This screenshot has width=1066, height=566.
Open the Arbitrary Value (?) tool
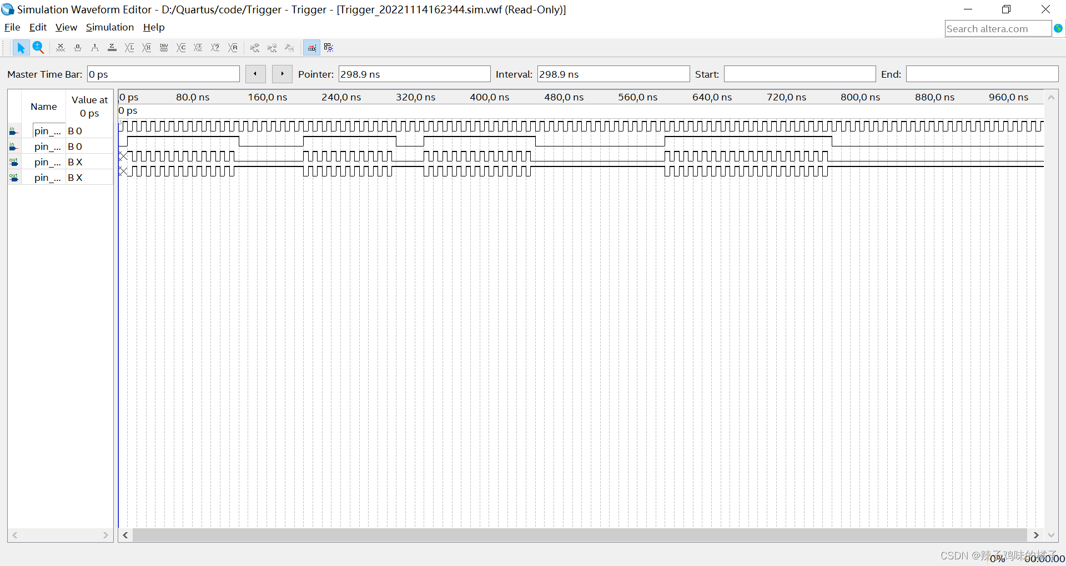click(215, 48)
